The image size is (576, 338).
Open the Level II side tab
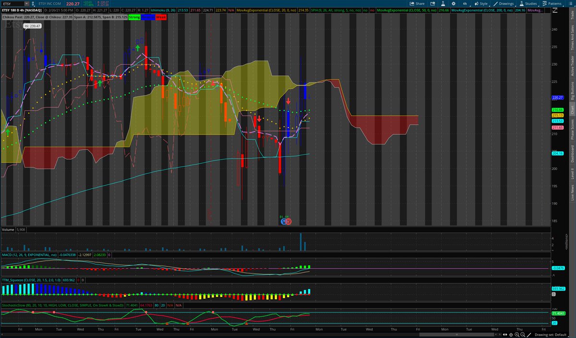[572, 173]
